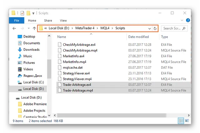Viewport: 200px width, 133px height.
Task: Click the Downloads arrow icon
Action: [20, 50]
